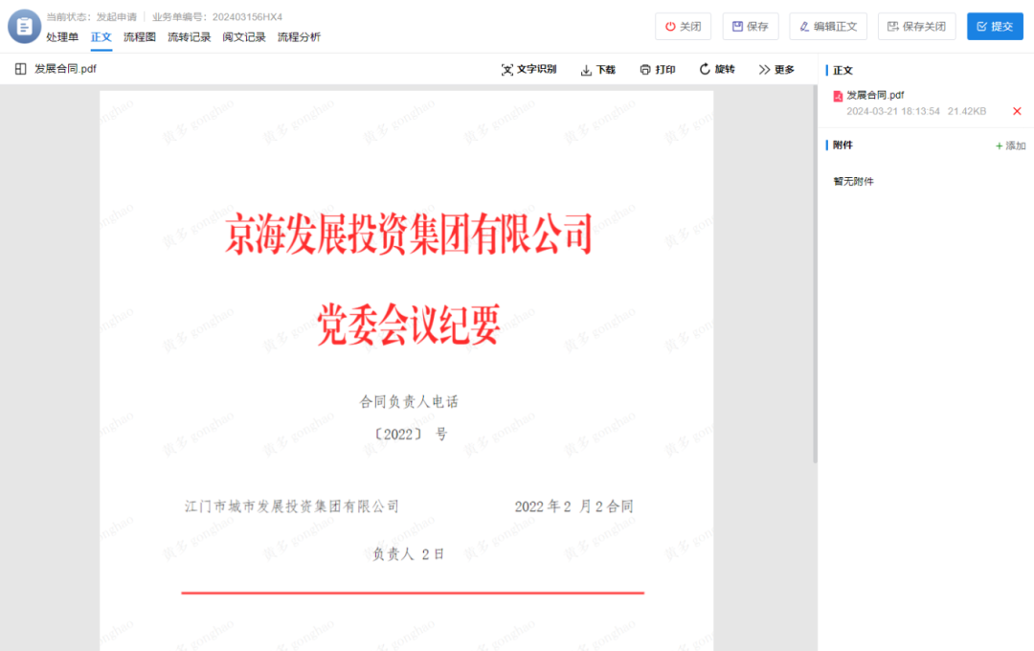Delete 发展合同.pdf with red X
The image size is (1034, 651).
[1017, 111]
